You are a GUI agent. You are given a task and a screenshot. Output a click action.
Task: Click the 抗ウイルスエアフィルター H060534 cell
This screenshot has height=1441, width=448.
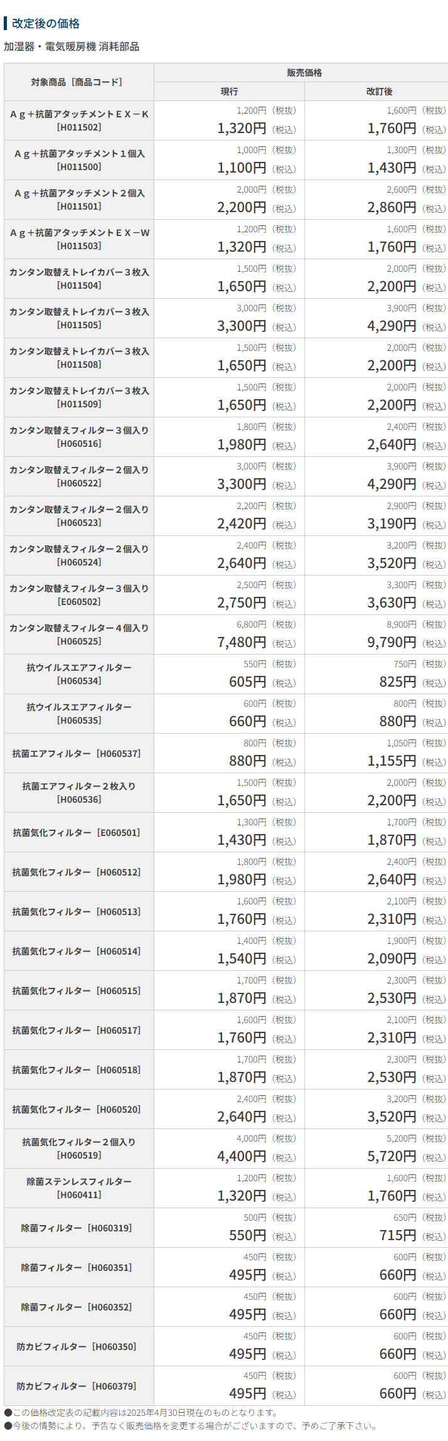click(79, 674)
